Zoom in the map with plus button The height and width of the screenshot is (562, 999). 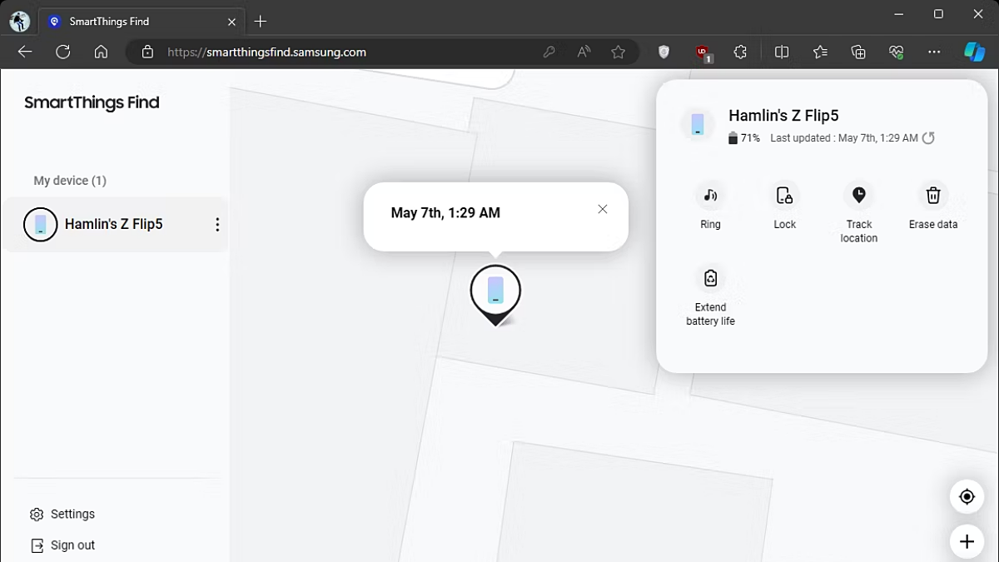[x=967, y=542]
